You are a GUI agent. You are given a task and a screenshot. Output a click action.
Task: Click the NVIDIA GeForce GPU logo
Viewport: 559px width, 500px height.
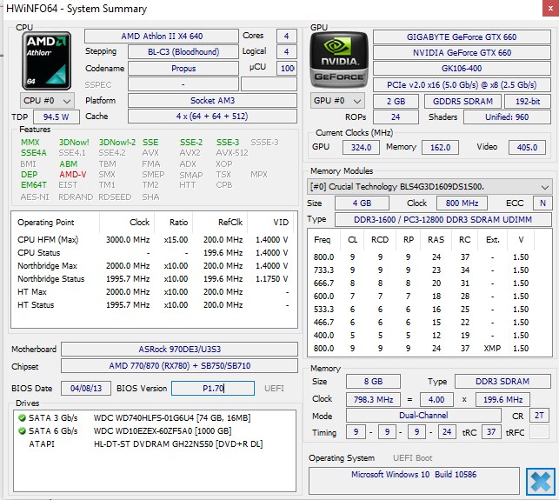339,60
